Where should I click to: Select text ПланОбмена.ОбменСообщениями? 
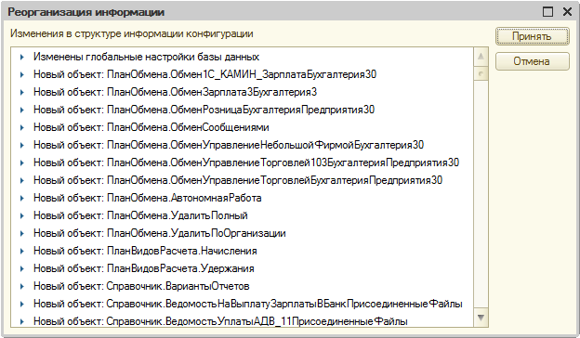tap(188, 127)
